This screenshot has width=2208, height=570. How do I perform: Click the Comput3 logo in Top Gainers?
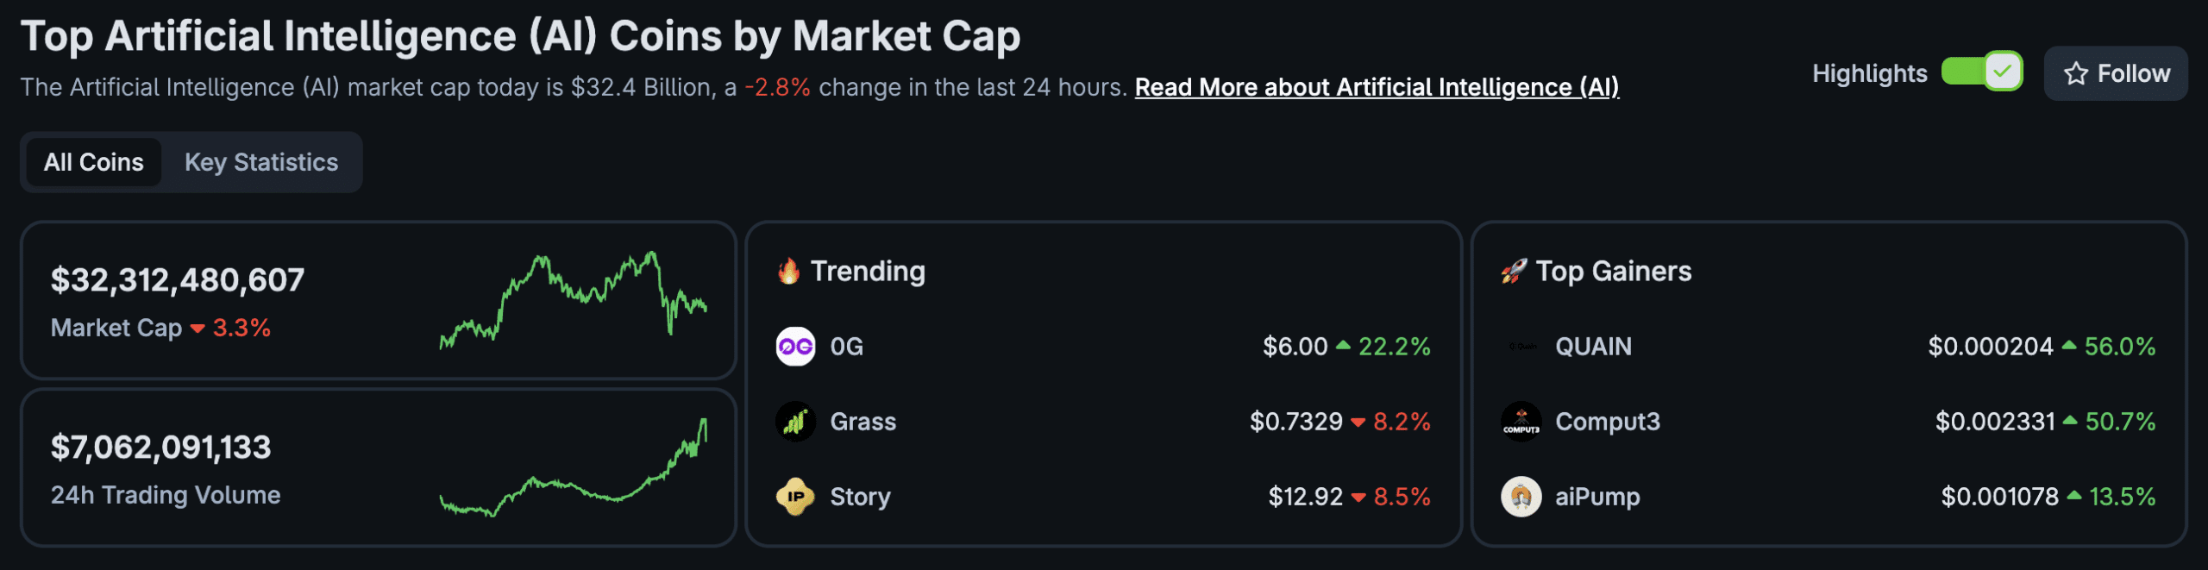pyautogui.click(x=1521, y=422)
